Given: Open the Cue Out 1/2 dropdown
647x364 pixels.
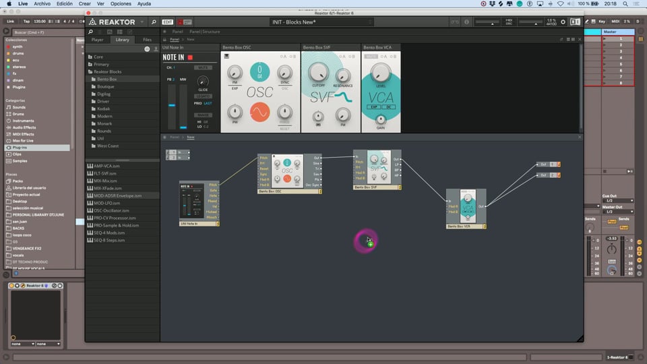Looking at the screenshot, I should (x=618, y=201).
